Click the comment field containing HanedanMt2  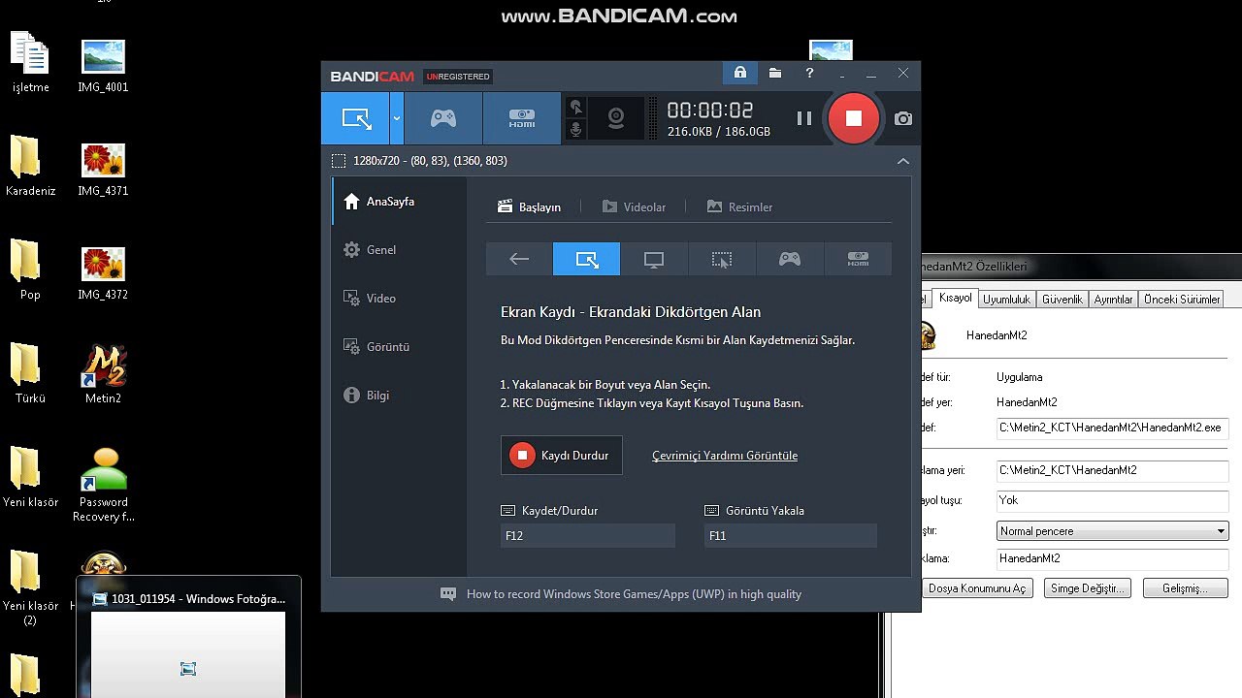click(1112, 558)
